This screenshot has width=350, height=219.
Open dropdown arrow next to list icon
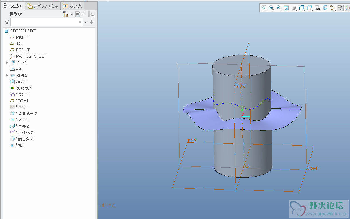point(84,14)
